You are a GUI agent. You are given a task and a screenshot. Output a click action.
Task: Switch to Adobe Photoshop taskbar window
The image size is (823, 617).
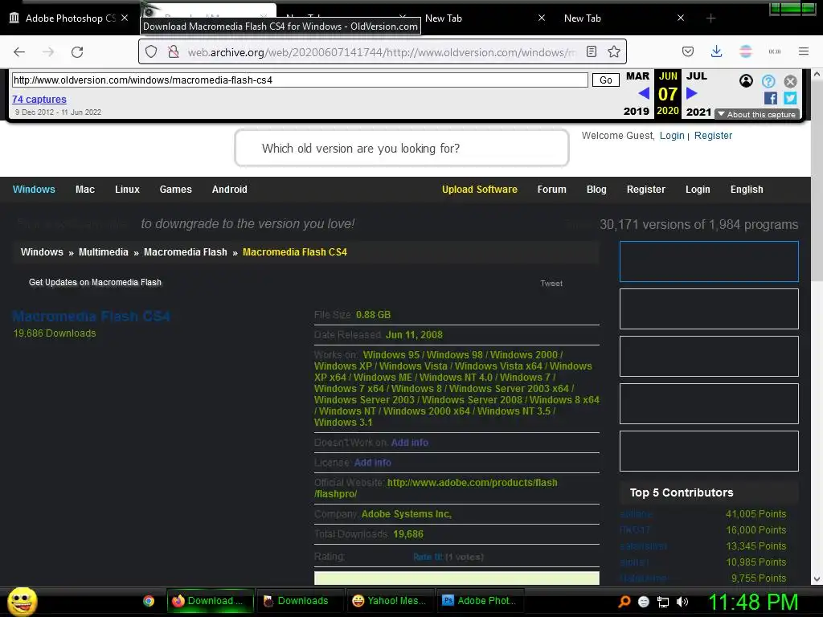point(479,601)
